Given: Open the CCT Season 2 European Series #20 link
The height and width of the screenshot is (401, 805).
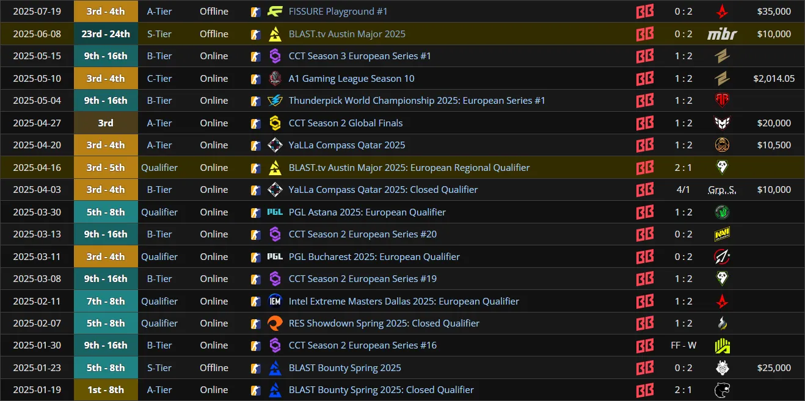Looking at the screenshot, I should [x=363, y=234].
